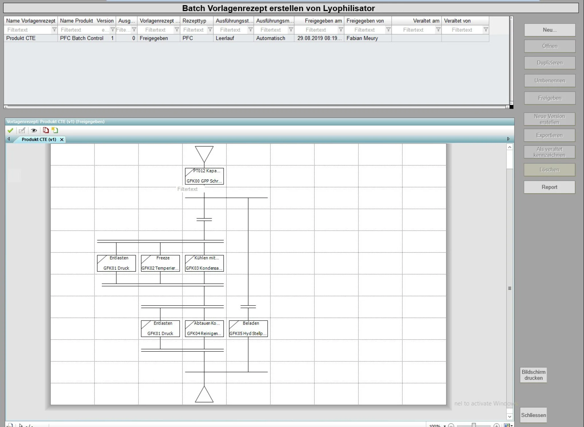Viewport: 584px width, 427px height.
Task: Click filter icon for Ausg... column
Action: coord(134,30)
